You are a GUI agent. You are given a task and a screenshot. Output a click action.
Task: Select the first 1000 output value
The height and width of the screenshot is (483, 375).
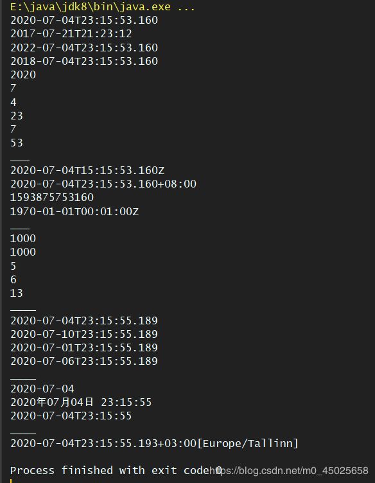point(23,238)
